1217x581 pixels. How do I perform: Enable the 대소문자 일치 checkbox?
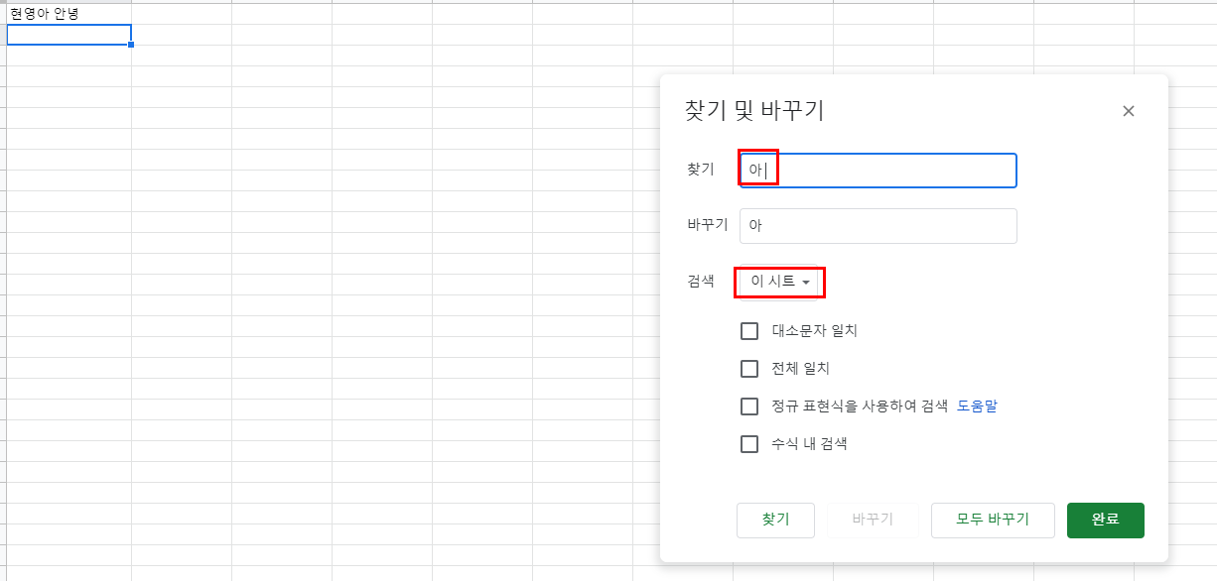click(749, 331)
